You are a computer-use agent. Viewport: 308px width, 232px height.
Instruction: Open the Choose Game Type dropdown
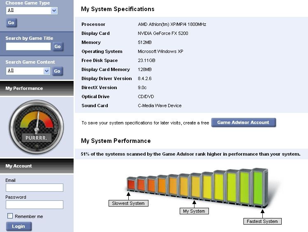[x=32, y=10]
